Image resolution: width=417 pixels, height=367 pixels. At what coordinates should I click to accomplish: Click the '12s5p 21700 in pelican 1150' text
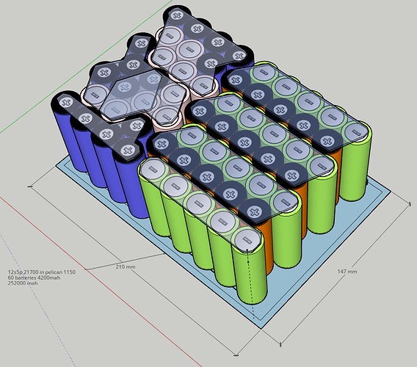(42, 272)
